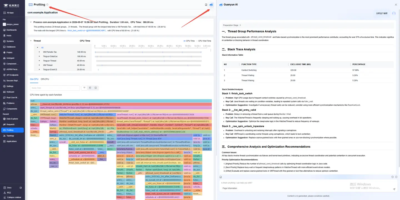The image size is (400, 200).
Task: Click the thread_native_entry flame graph block
Action: click(x=125, y=111)
